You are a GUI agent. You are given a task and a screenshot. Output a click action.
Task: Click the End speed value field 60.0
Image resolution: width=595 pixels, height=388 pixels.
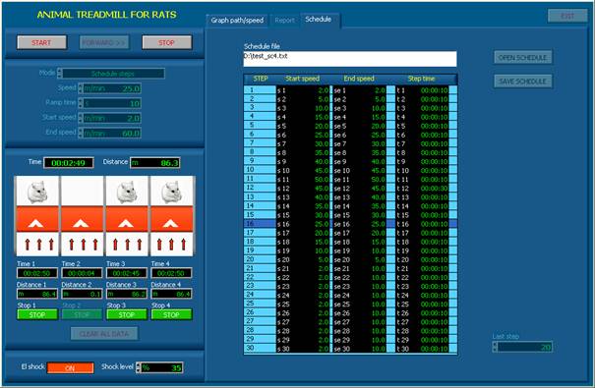(x=112, y=133)
